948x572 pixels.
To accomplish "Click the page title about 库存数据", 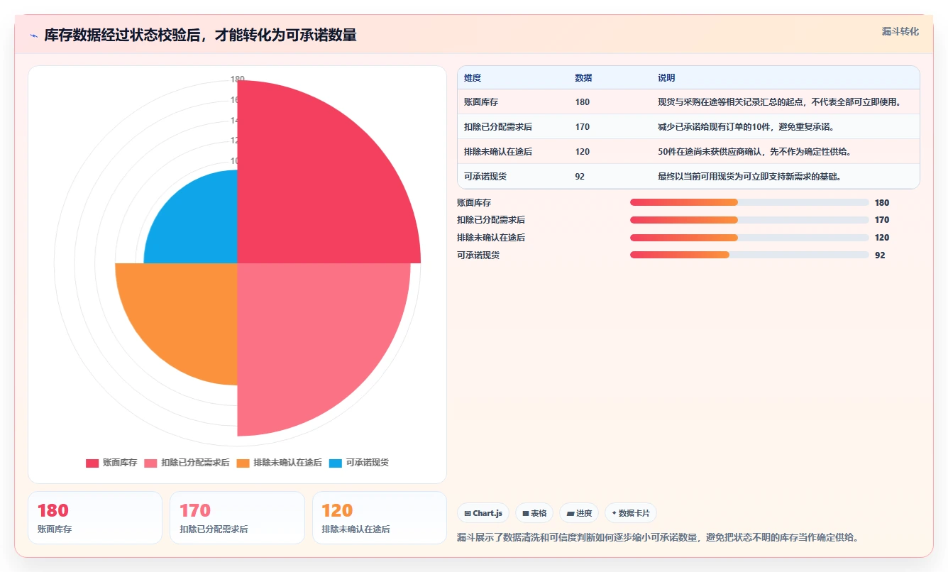I will point(200,35).
